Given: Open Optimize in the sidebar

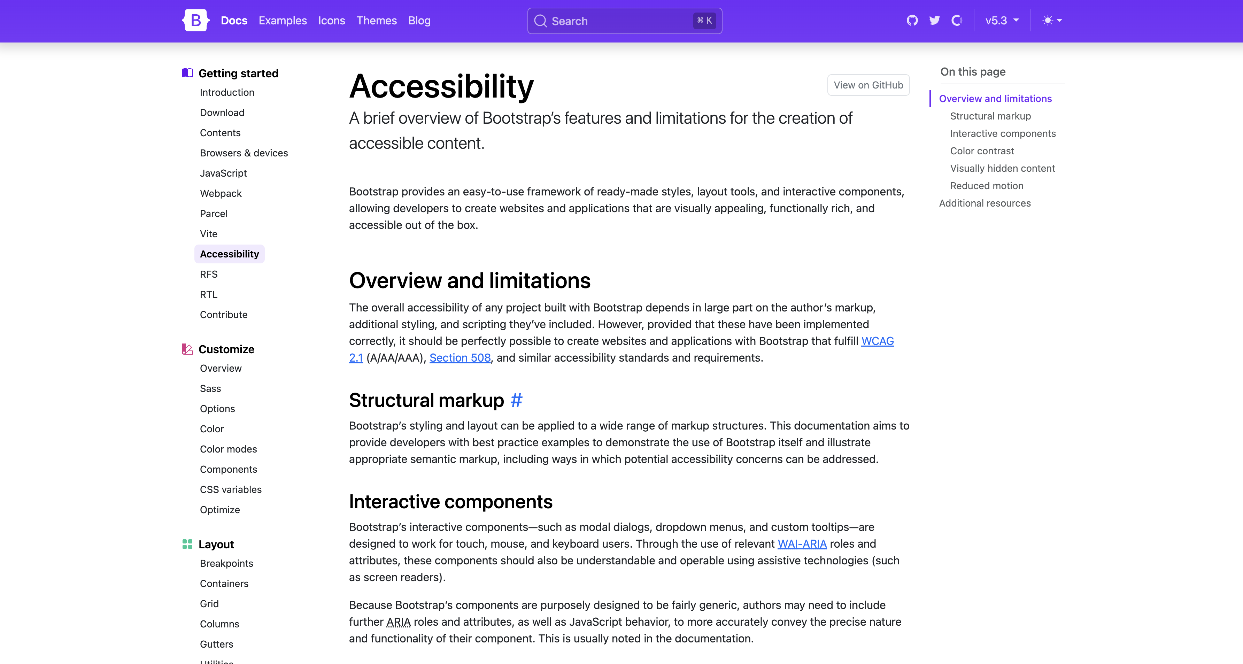Looking at the screenshot, I should (219, 510).
